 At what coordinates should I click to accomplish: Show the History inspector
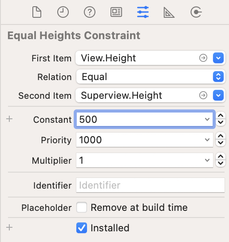coord(63,12)
